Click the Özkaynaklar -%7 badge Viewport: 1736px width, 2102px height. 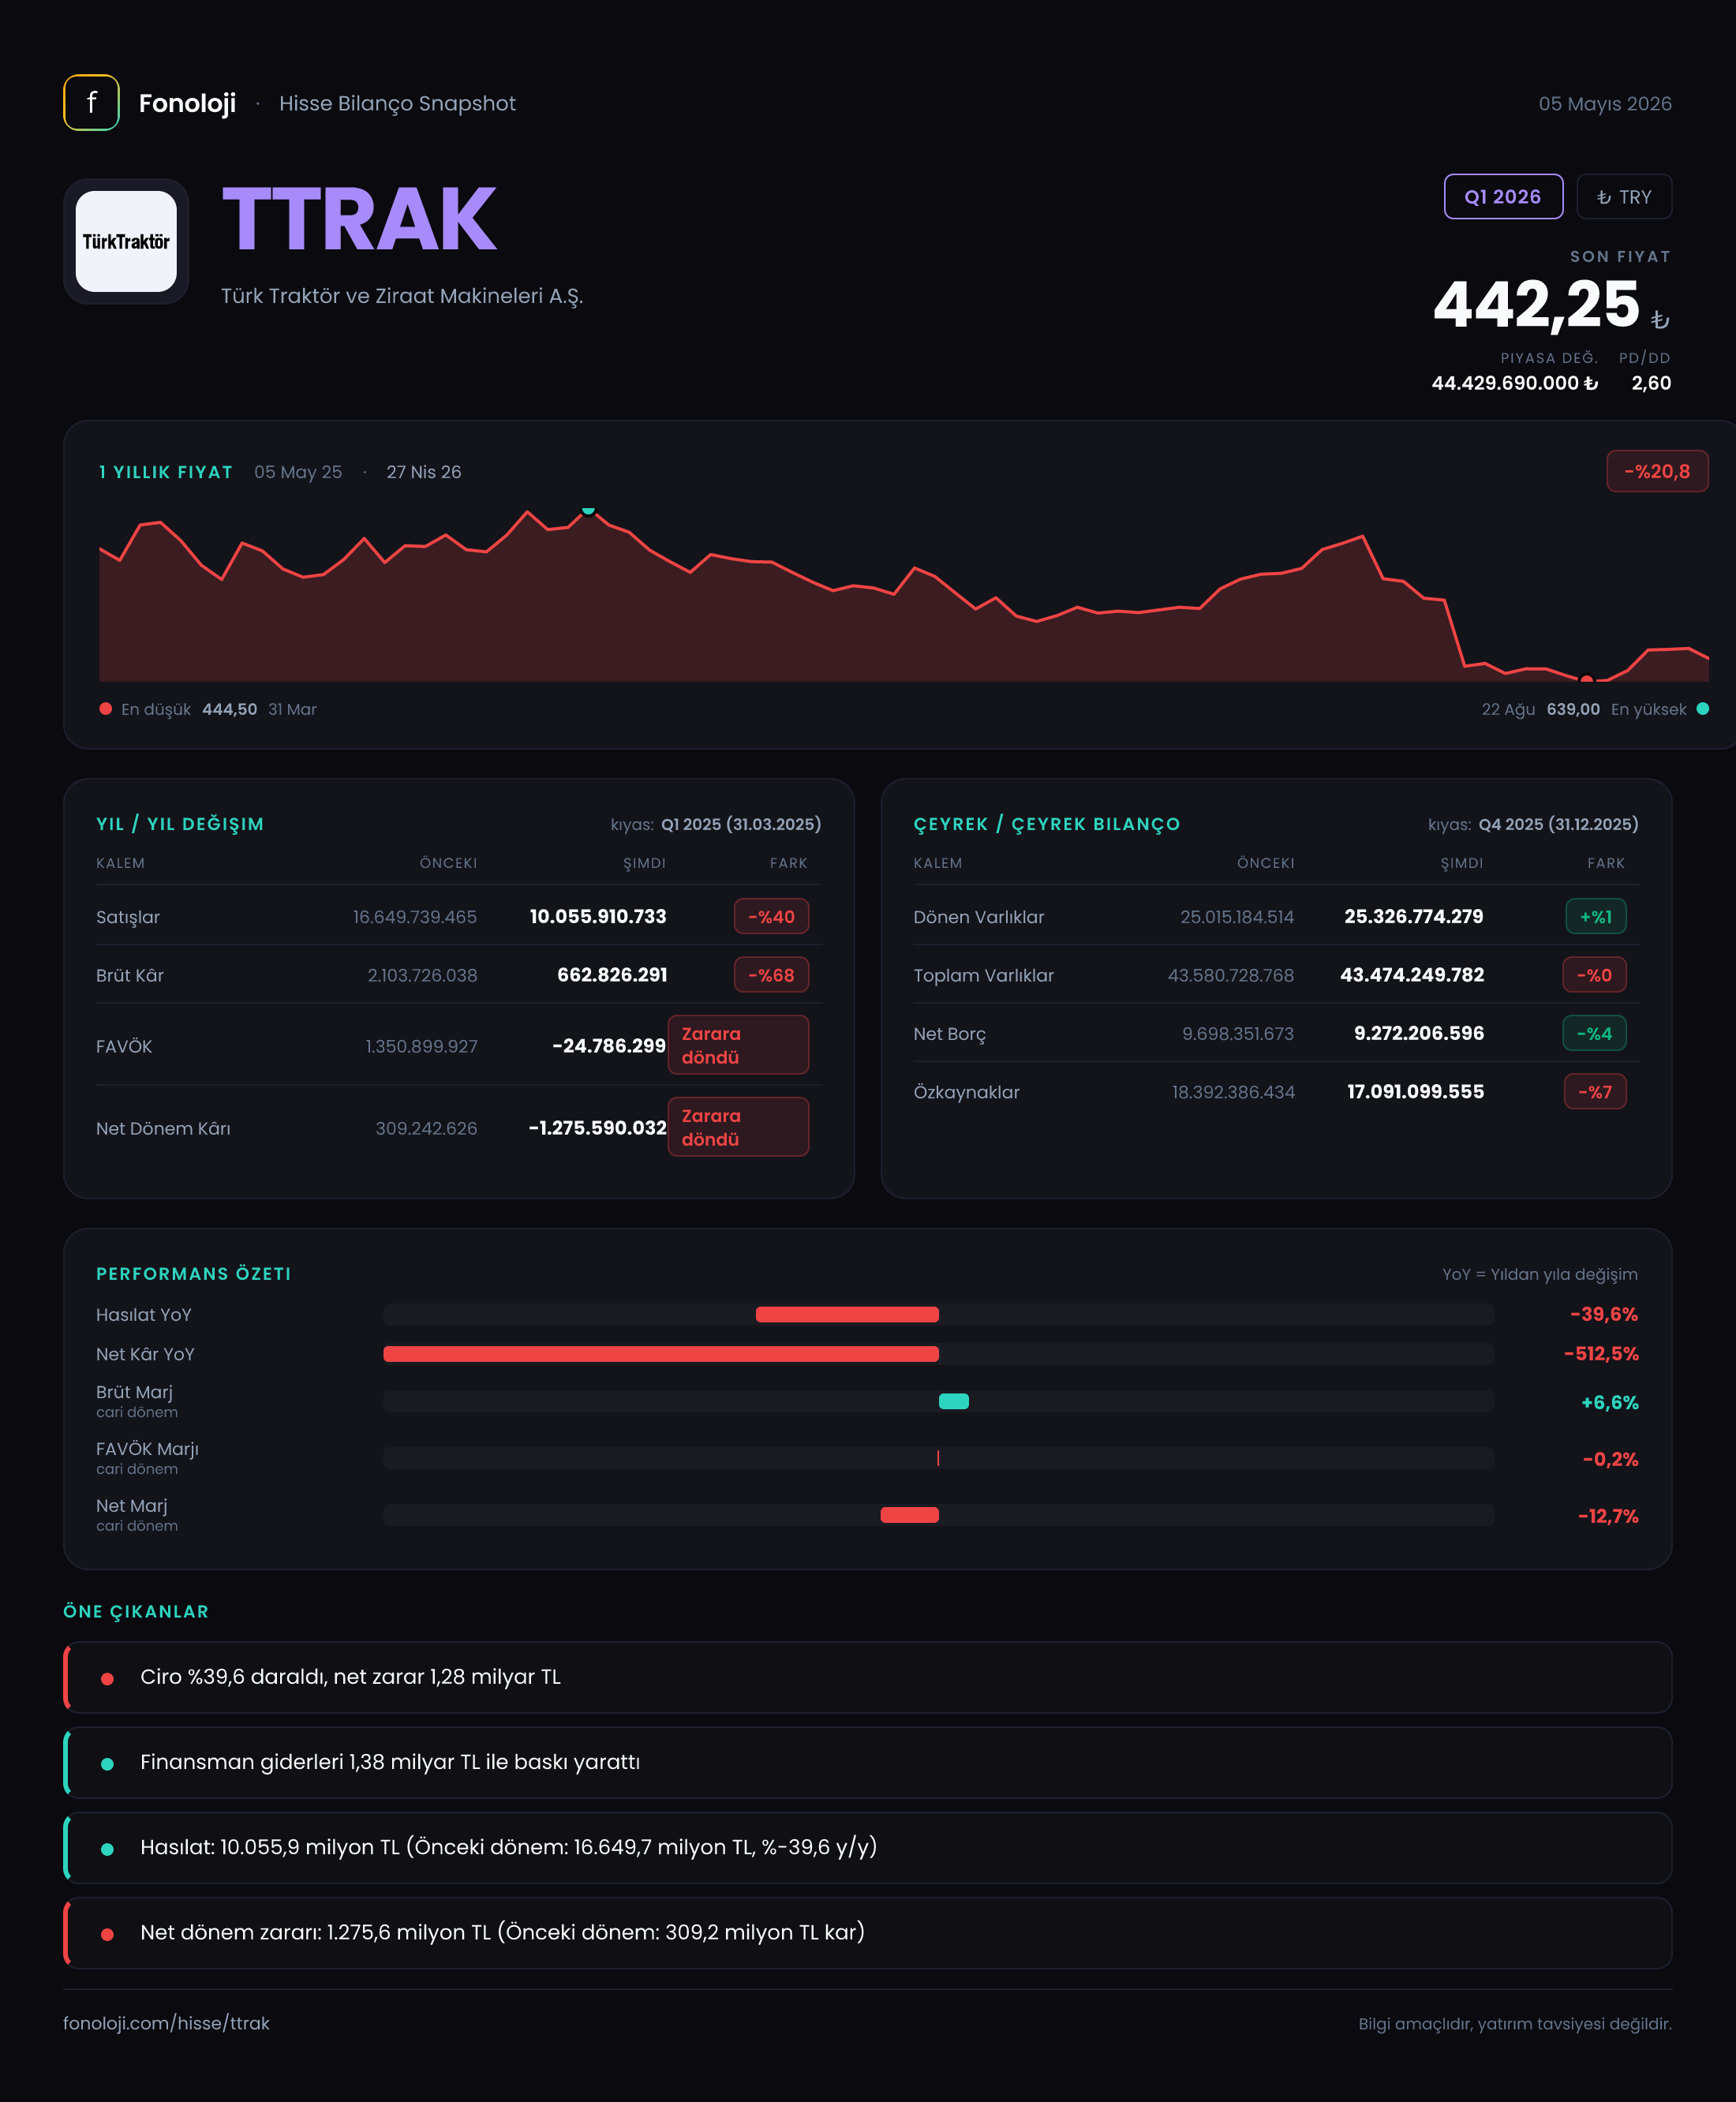coord(1595,1092)
